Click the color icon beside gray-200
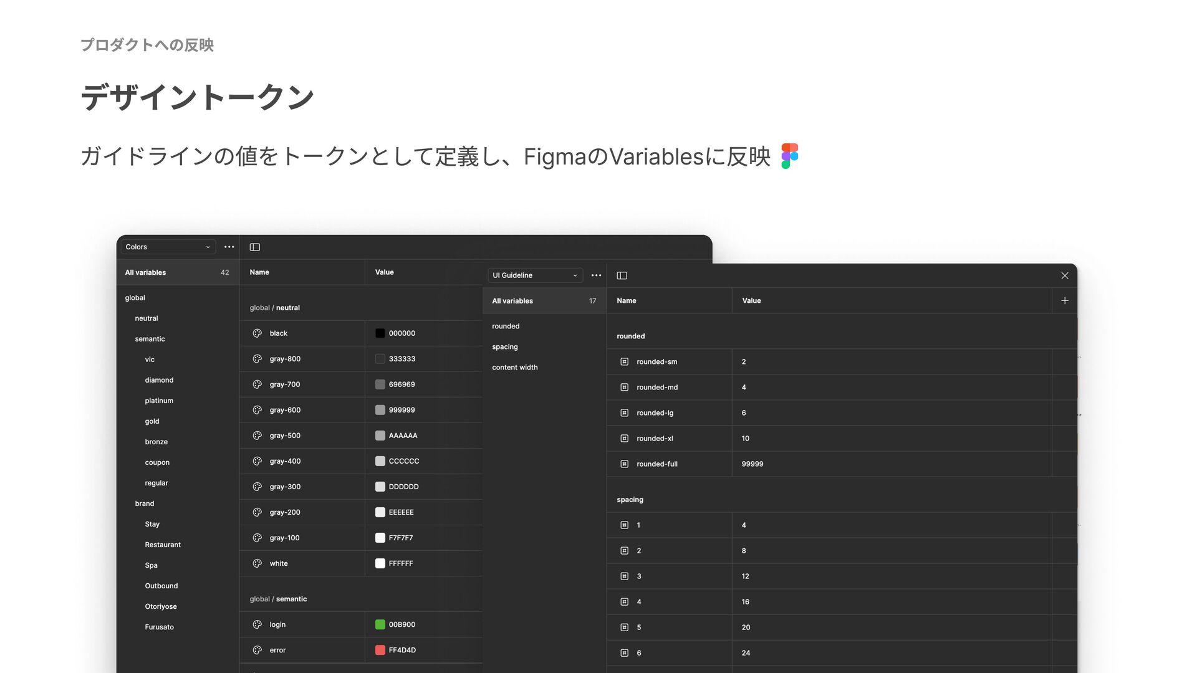 (257, 512)
